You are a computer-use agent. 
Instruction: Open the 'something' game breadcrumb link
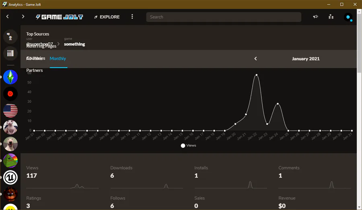pos(74,44)
